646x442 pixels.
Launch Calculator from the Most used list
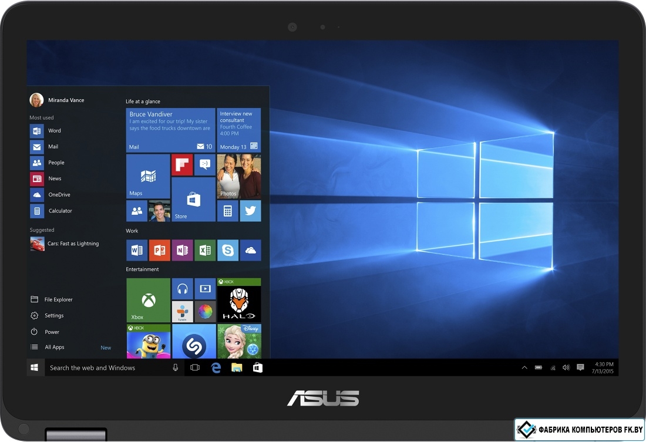[51, 211]
